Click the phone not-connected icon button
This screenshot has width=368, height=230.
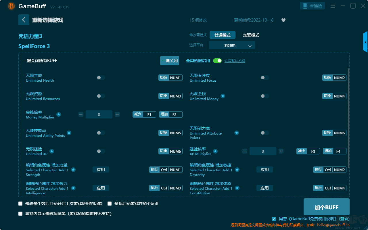[x=313, y=6]
